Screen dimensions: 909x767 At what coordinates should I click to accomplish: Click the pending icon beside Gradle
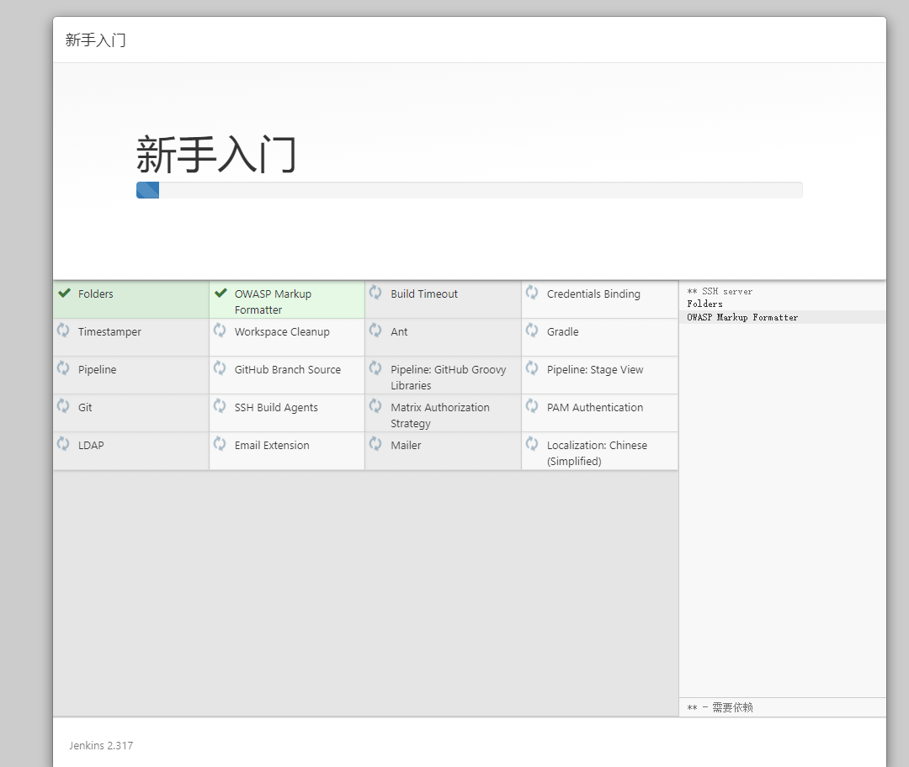coord(532,331)
